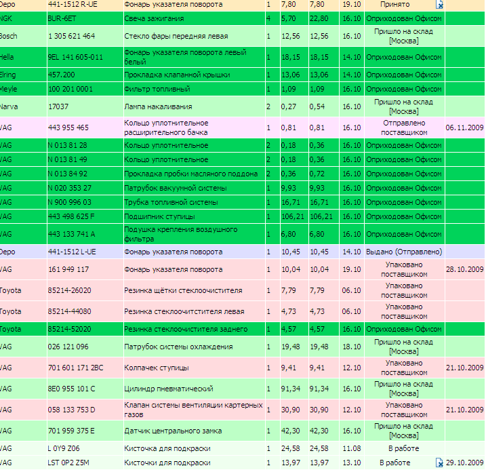The width and height of the screenshot is (486, 470).
Task: Click the date 29.10.2009
Action: (464, 463)
